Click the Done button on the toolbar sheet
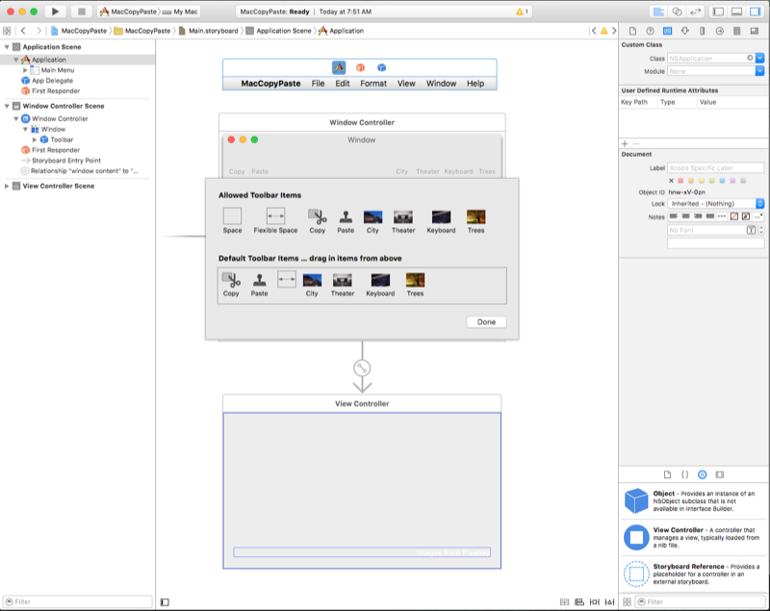This screenshot has width=770, height=611. (485, 321)
